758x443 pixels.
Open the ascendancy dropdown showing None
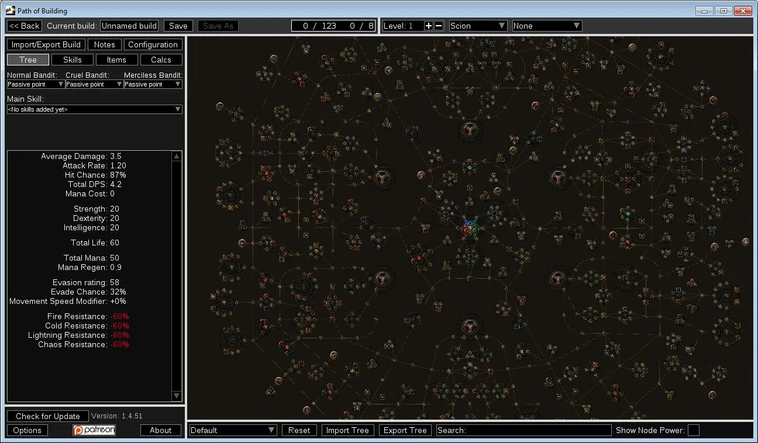pyautogui.click(x=547, y=26)
